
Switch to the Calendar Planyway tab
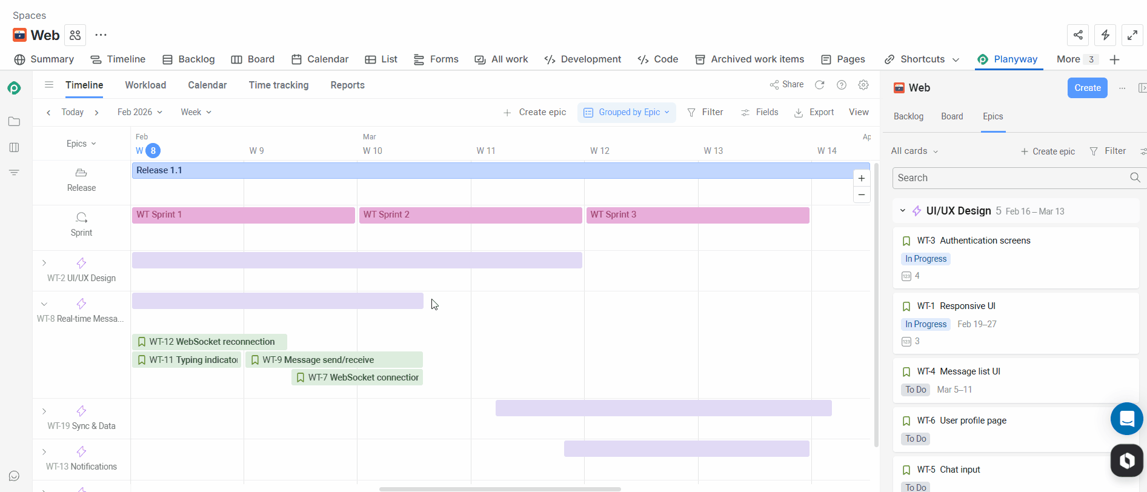[x=207, y=85]
